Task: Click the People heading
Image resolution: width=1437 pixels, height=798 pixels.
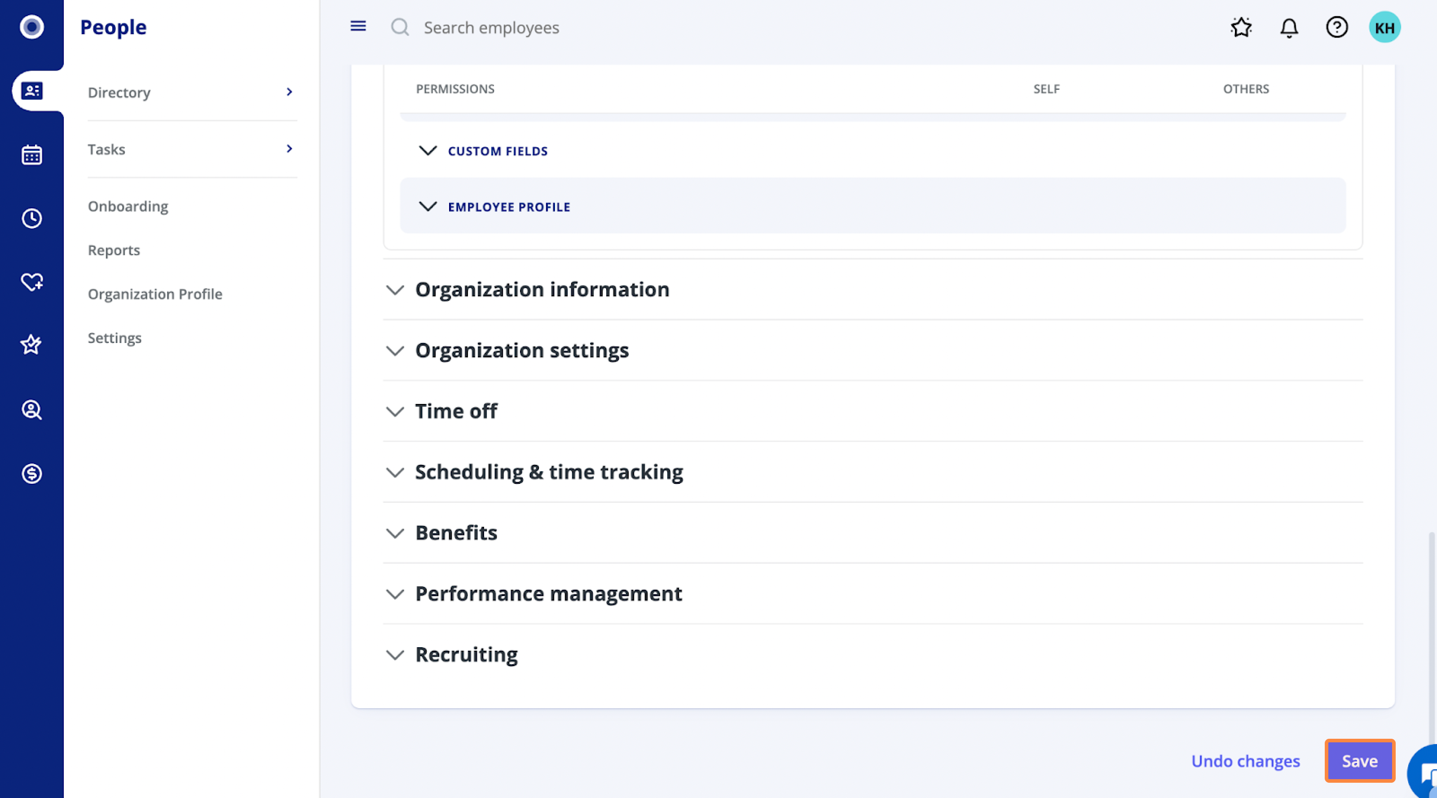Action: pyautogui.click(x=113, y=27)
